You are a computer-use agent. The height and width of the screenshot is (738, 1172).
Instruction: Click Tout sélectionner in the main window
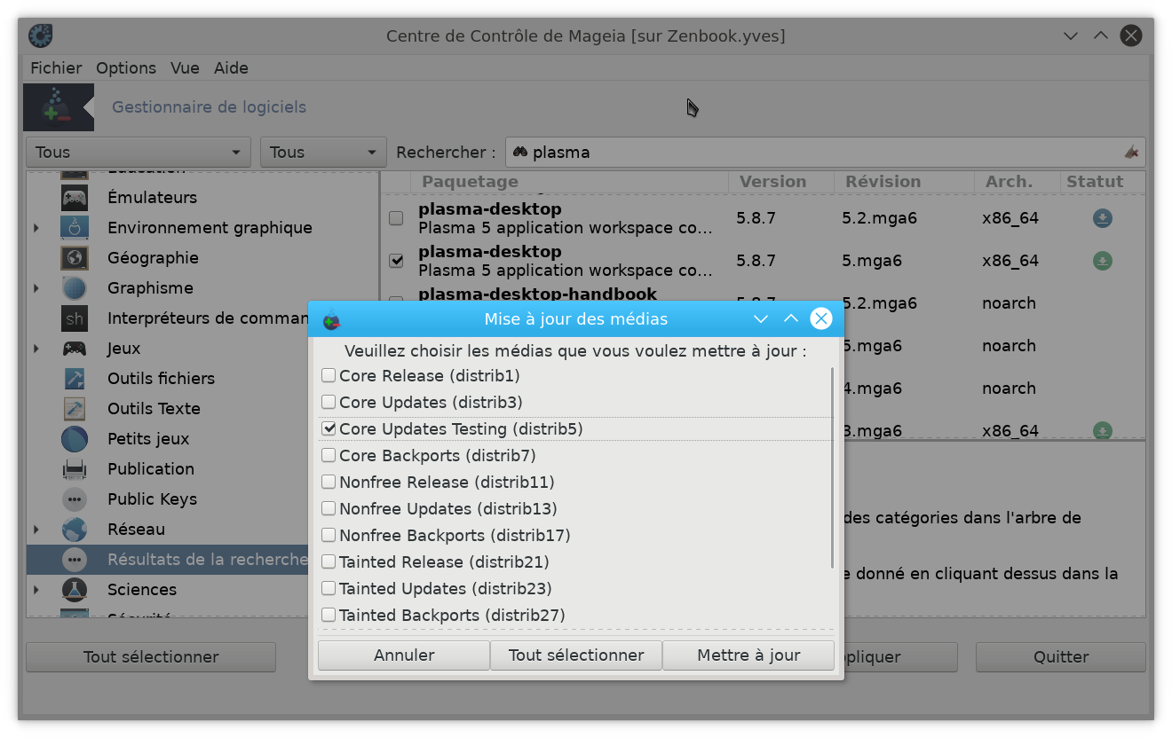[151, 657]
